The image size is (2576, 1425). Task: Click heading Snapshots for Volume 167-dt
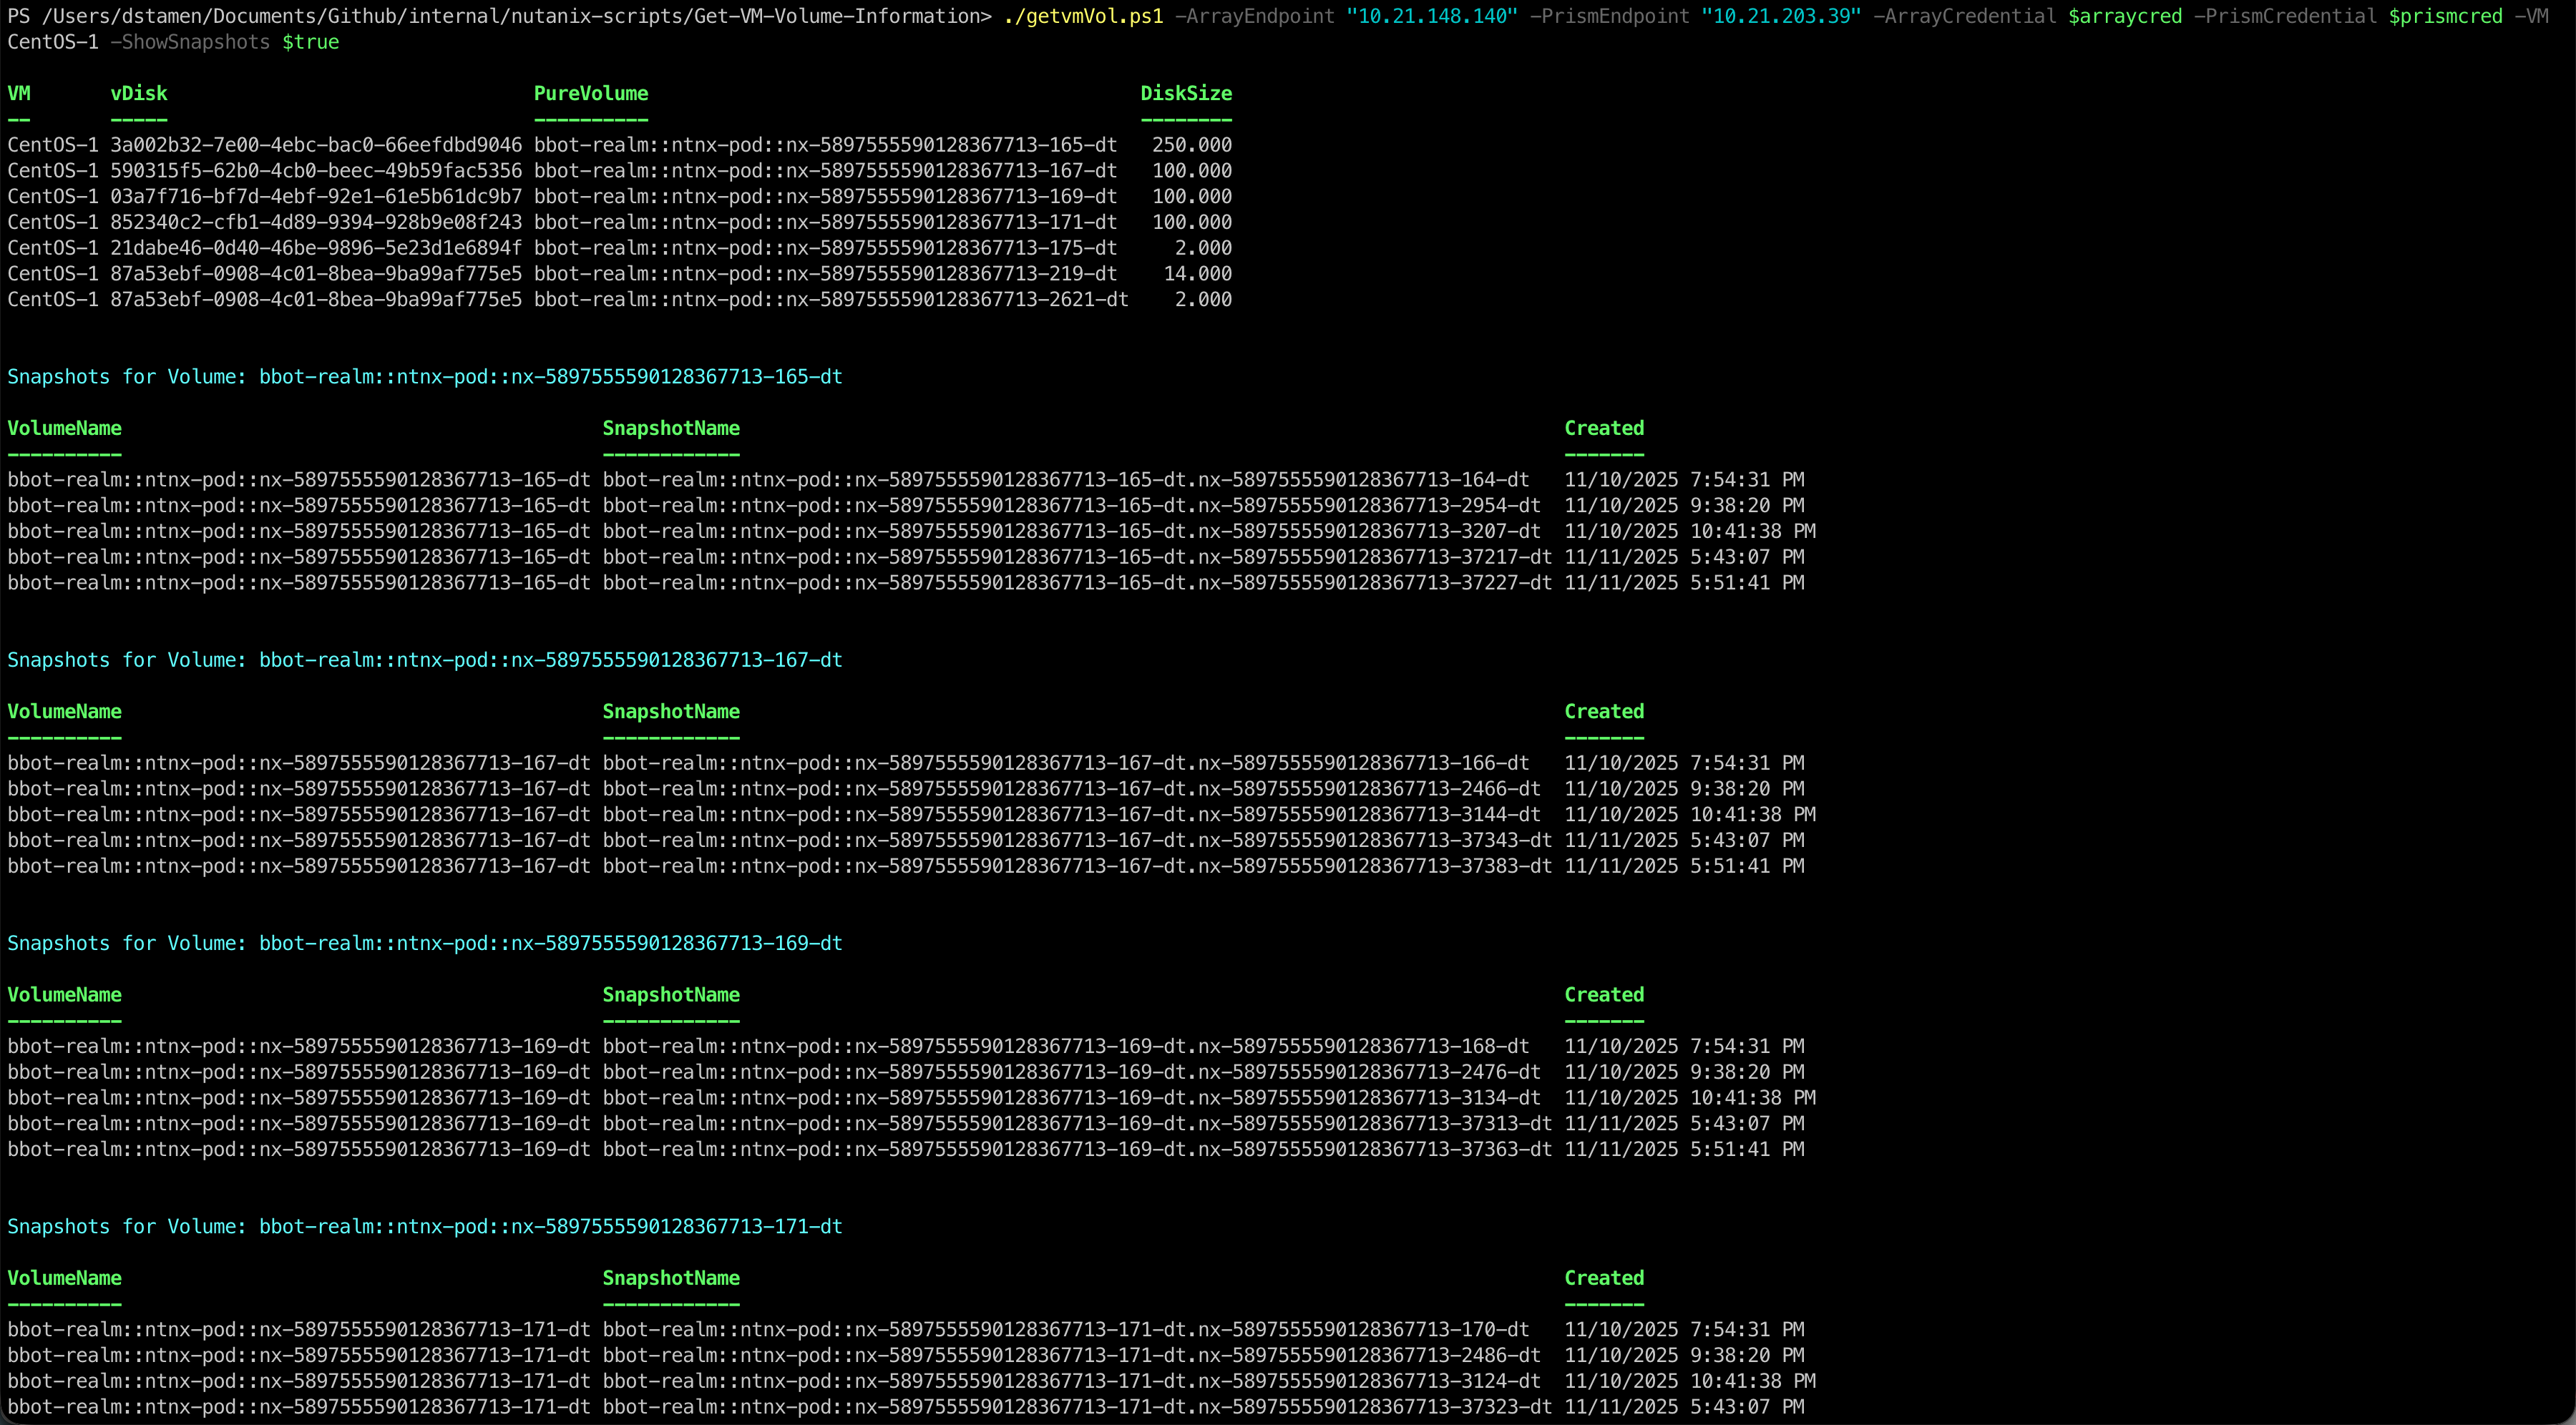pyautogui.click(x=425, y=660)
